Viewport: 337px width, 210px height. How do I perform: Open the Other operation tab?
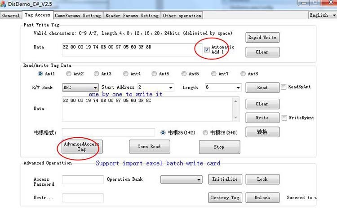click(182, 15)
